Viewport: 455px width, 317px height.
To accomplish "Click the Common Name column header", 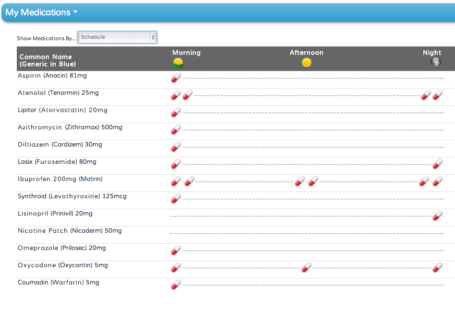I will point(48,60).
